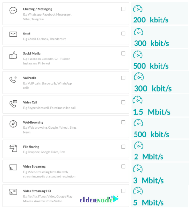Click the Video Call phone icon
Image resolution: width=191 pixels, height=209 pixels.
(13, 104)
